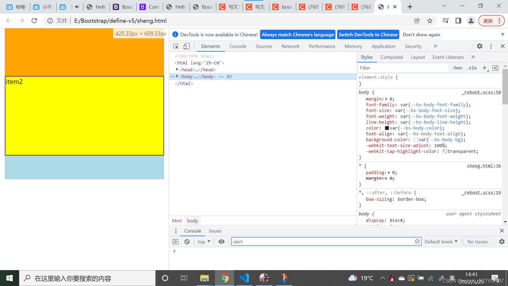Screen dimensions: 508x286
Task: Show console sidebar panel icon
Action: [x=175, y=242]
